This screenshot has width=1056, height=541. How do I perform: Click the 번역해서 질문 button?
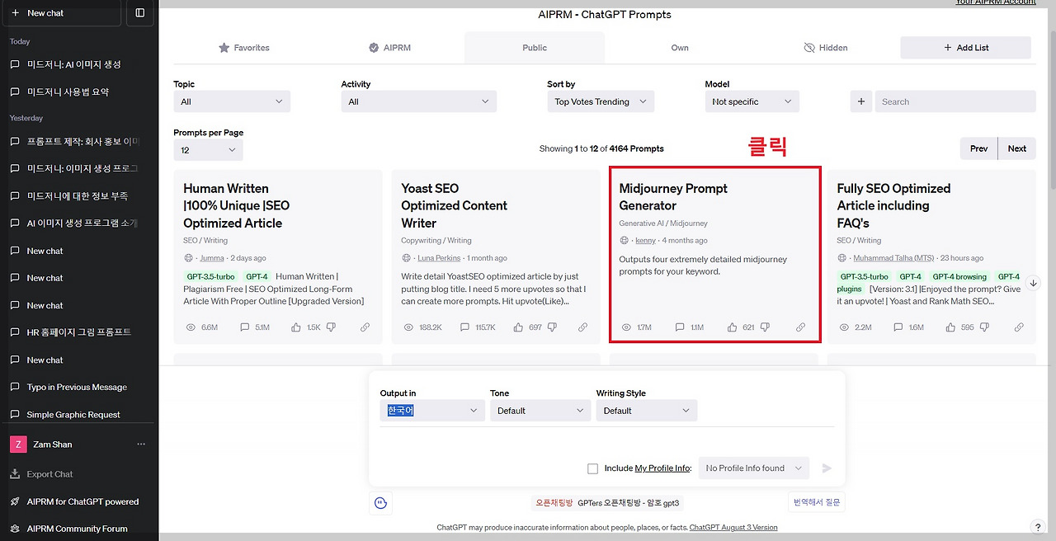tap(817, 501)
